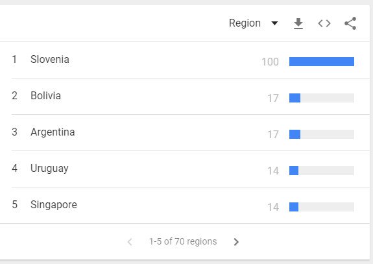Screen dimensions: 373x264
Task: Select Bolivia in the region list
Action: point(45,95)
